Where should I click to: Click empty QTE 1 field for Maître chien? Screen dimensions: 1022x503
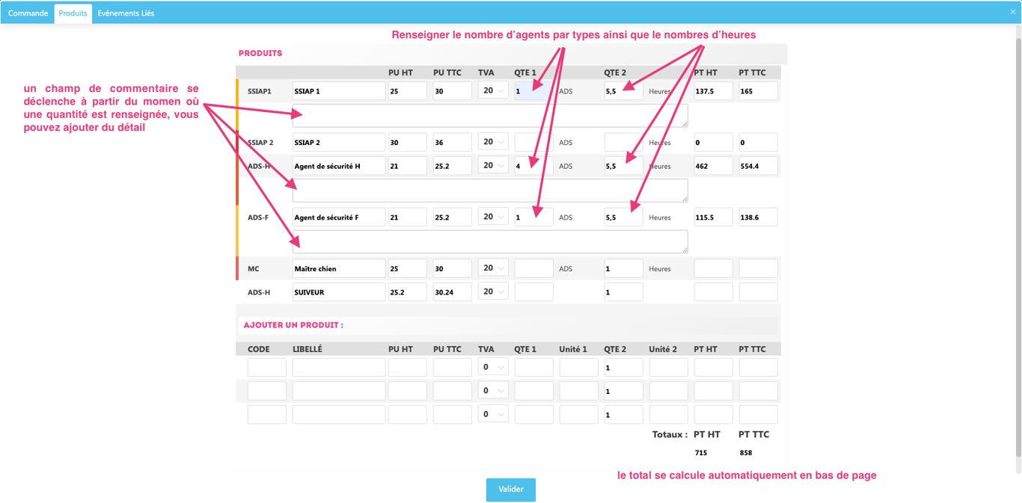tap(534, 268)
